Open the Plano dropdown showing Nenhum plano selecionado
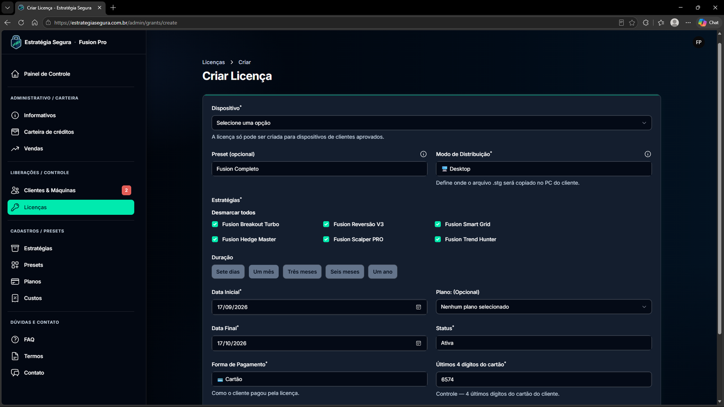 point(543,307)
